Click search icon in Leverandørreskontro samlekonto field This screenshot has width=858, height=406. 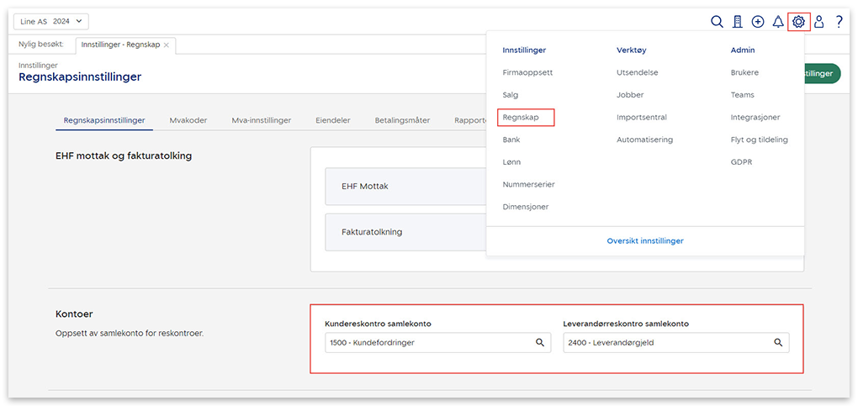pos(778,343)
